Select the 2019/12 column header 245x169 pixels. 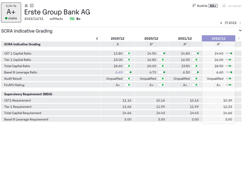tap(117, 39)
